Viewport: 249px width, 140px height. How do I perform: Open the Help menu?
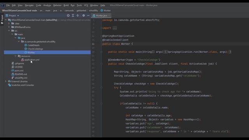point(103,5)
